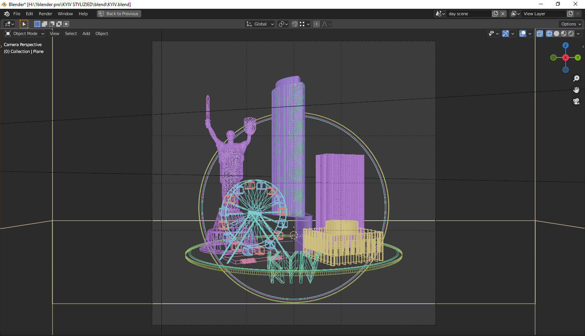
Task: Toggle the camera view icon
Action: tap(576, 101)
